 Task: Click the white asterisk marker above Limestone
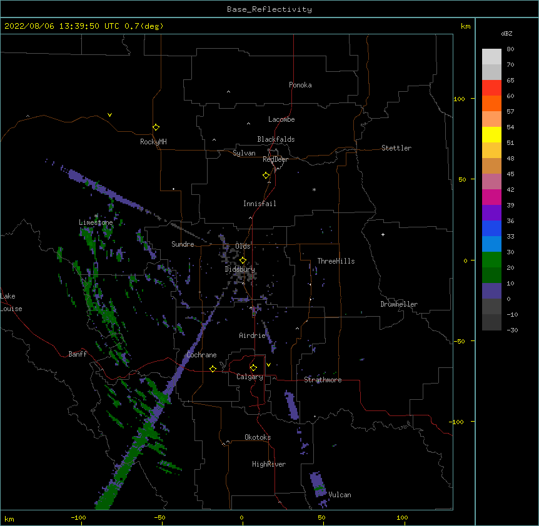(x=96, y=216)
